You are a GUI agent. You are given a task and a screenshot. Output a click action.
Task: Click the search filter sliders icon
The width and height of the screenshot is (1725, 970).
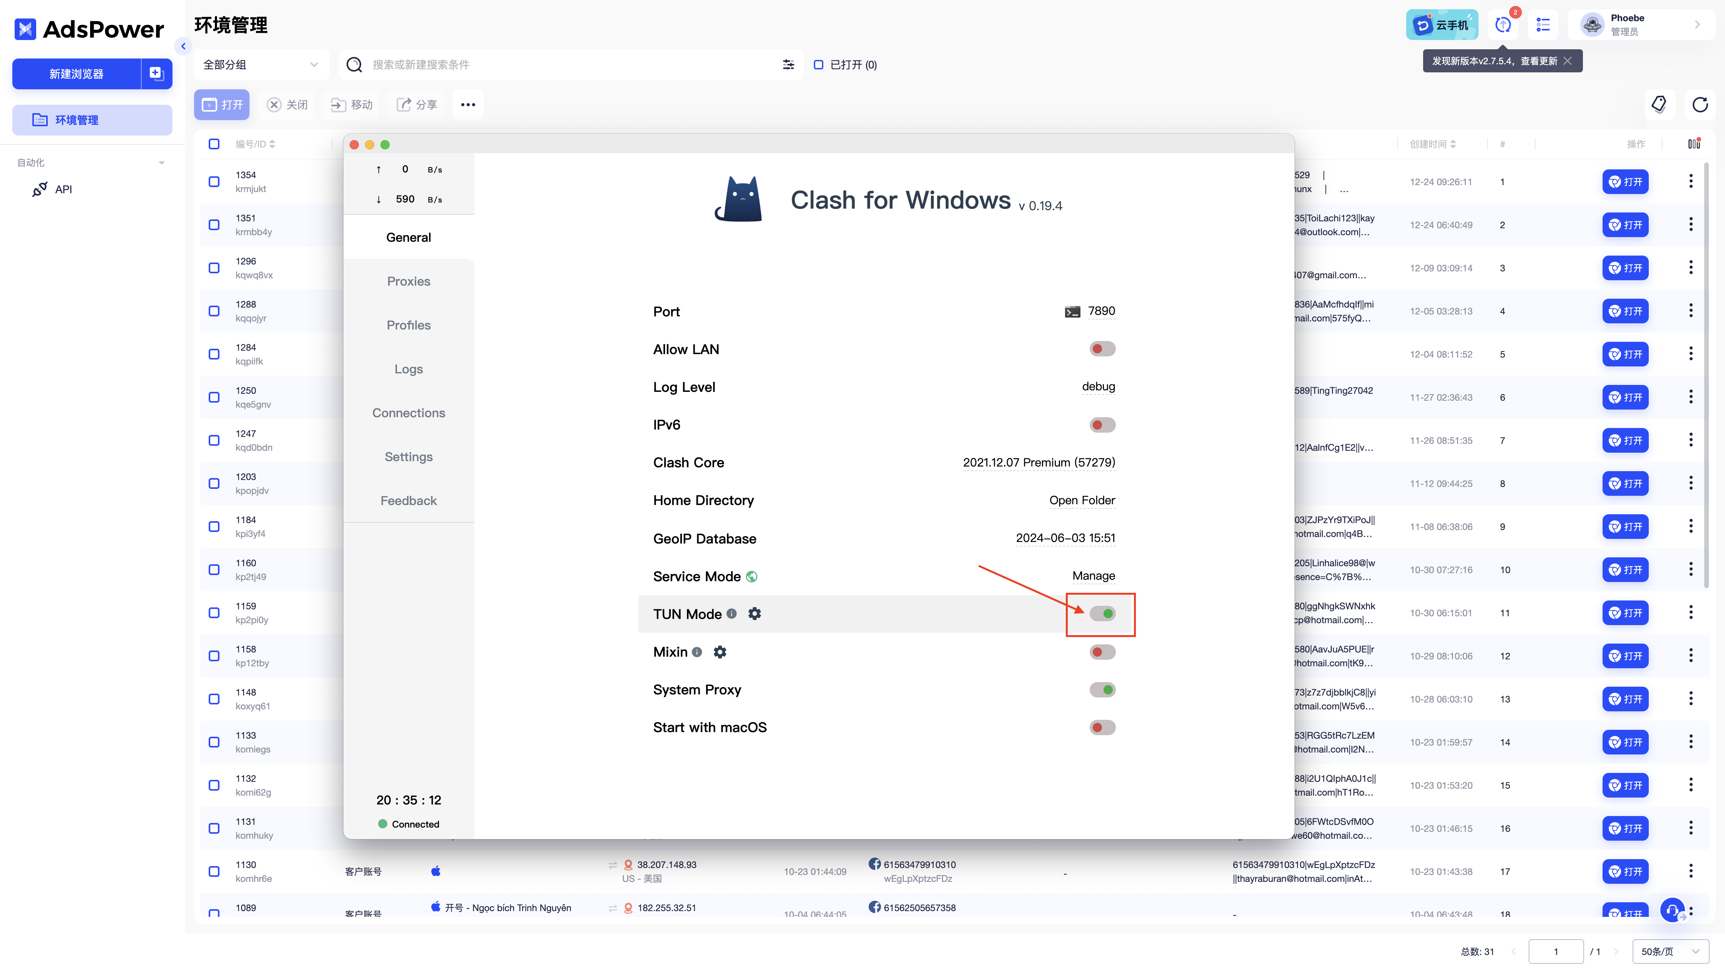click(x=788, y=64)
